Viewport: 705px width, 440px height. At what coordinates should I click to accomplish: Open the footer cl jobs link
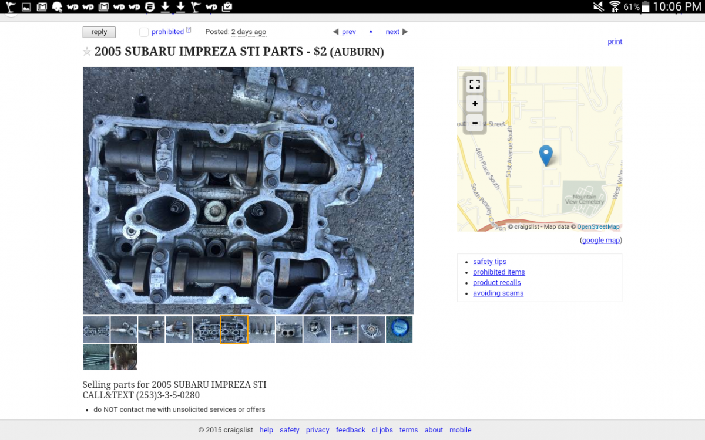pos(382,430)
